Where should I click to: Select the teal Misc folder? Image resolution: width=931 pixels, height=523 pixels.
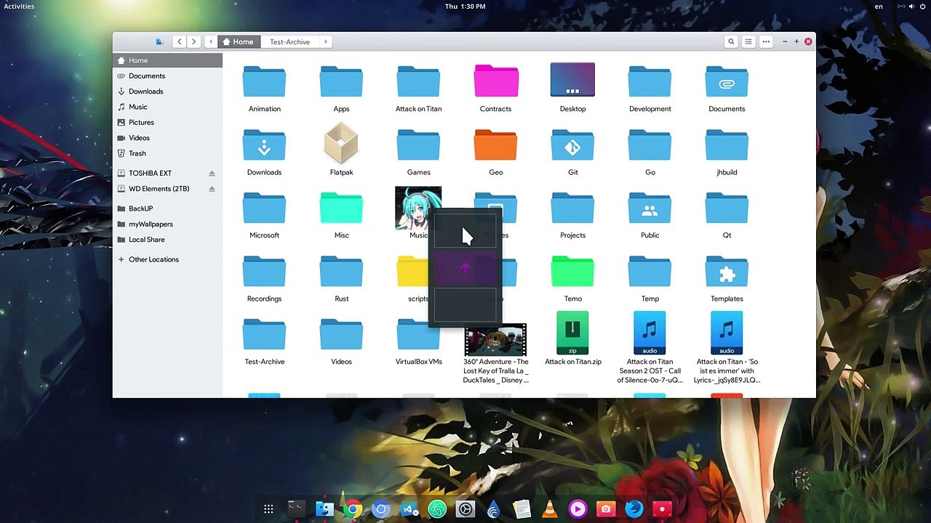(341, 208)
